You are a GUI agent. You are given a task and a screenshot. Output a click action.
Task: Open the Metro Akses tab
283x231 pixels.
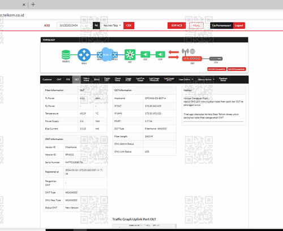(86, 80)
